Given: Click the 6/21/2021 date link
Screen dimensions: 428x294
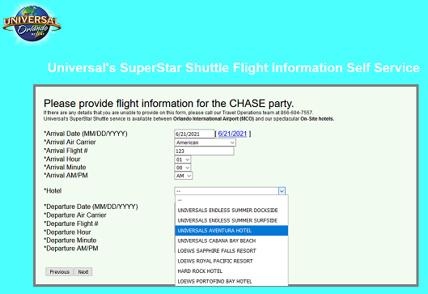Looking at the screenshot, I should click(x=232, y=134).
